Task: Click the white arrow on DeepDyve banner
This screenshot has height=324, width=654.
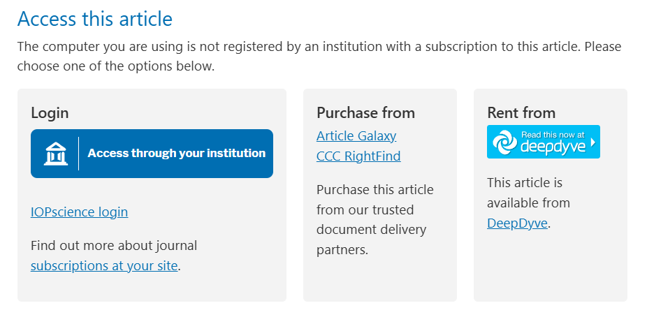Action: pos(593,142)
